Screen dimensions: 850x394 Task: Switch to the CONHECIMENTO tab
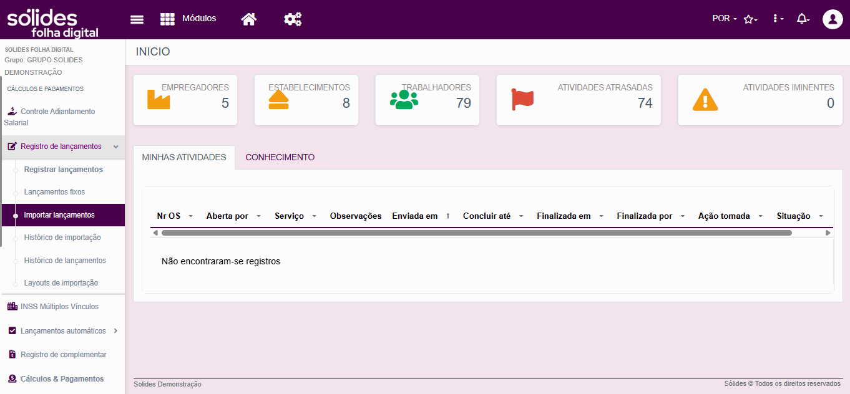coord(280,157)
